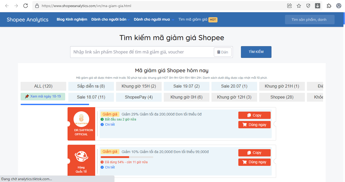The width and height of the screenshot is (345, 182).
Task: Copy the DR.SAFFRON 29% voucher code
Action: 254,115
